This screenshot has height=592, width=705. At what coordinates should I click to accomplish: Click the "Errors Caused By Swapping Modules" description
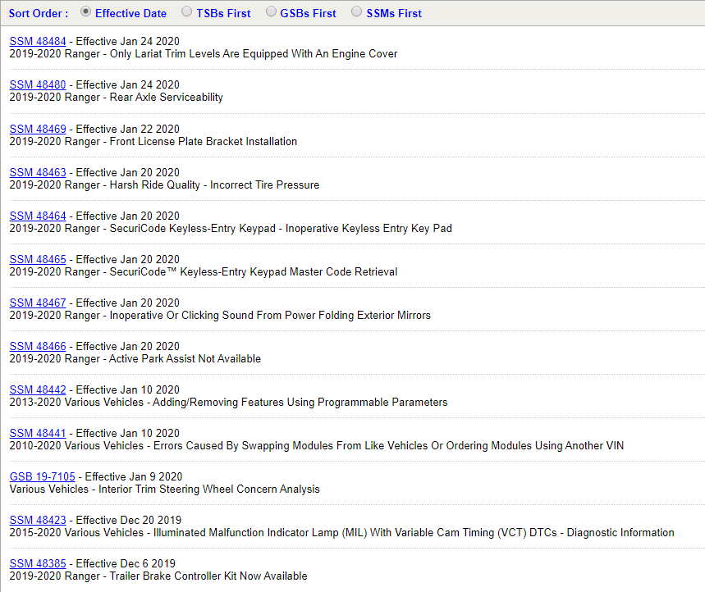317,446
